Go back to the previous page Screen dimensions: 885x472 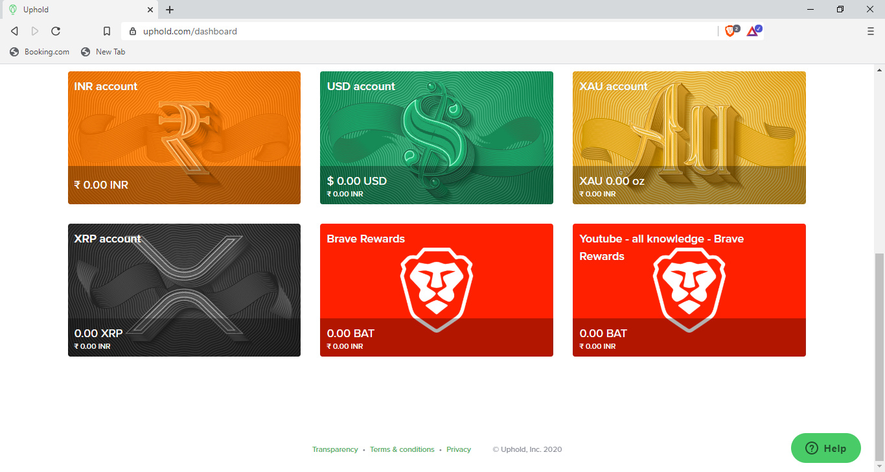pyautogui.click(x=15, y=31)
